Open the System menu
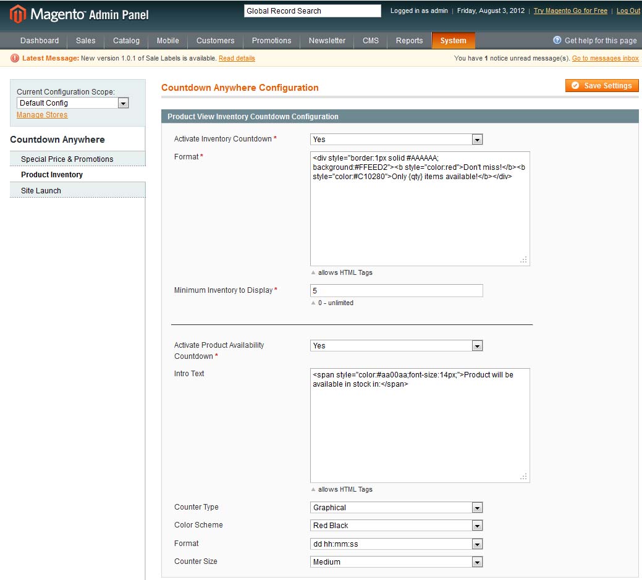The height and width of the screenshot is (580, 642). click(x=454, y=41)
